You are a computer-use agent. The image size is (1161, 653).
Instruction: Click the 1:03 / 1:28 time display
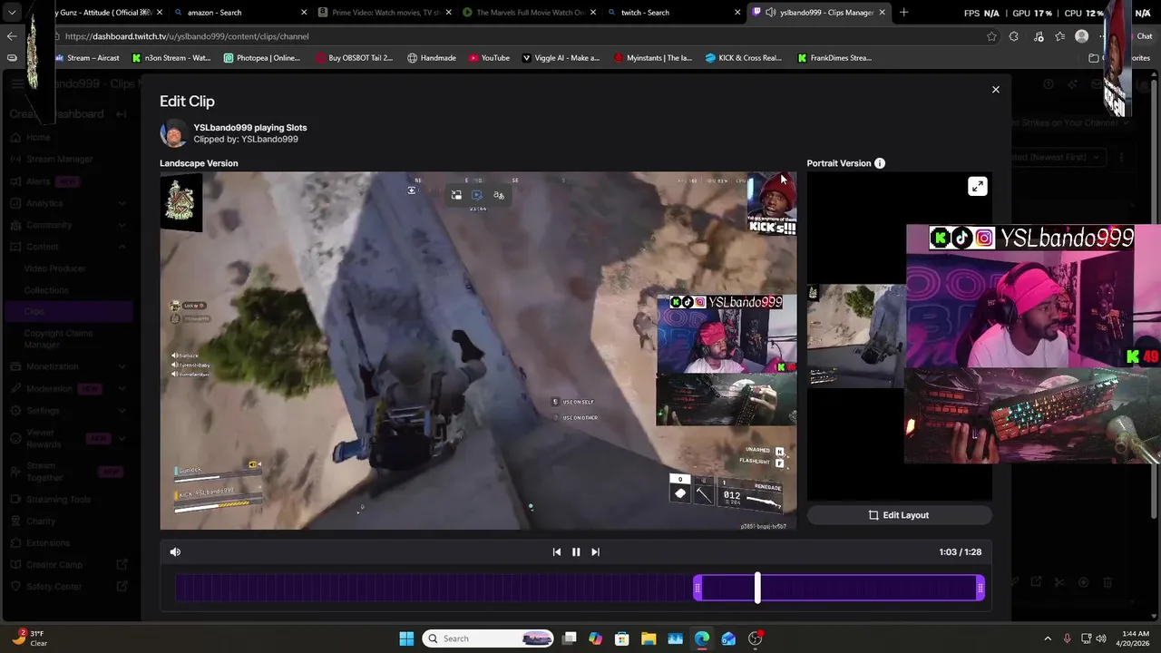point(960,551)
